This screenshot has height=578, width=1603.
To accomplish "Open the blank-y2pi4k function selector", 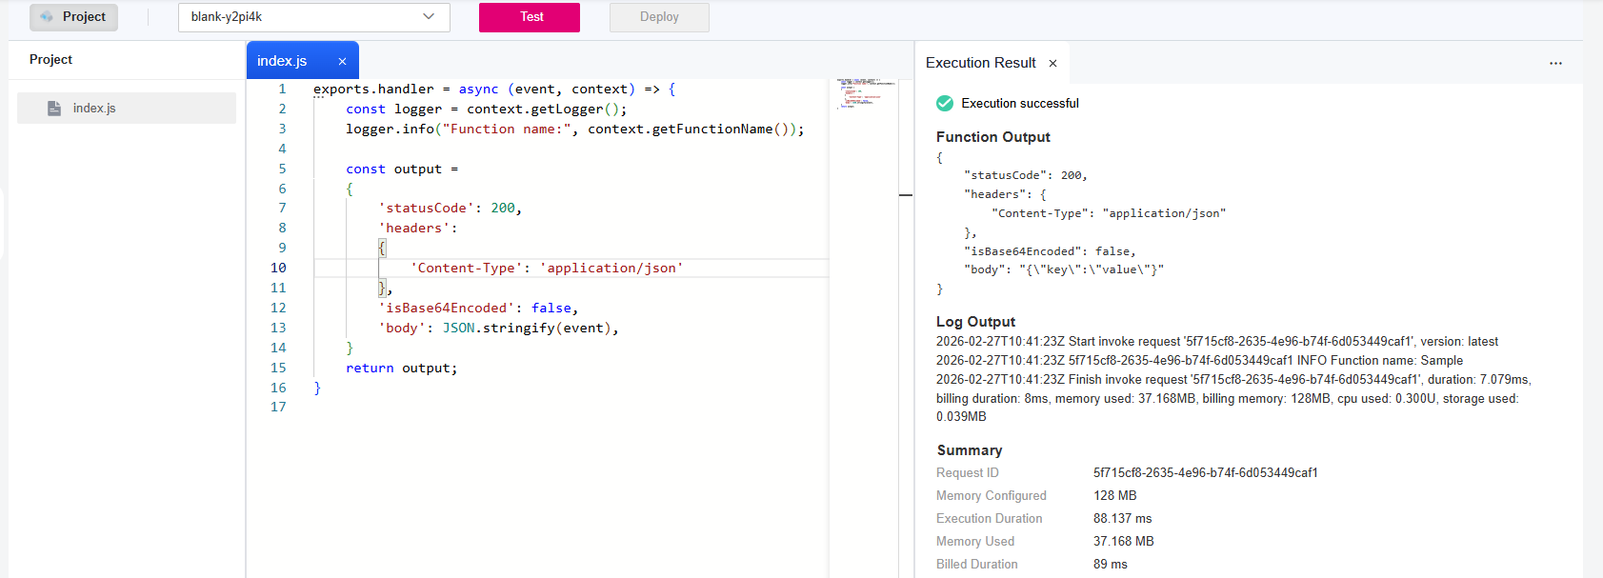I will point(303,17).
